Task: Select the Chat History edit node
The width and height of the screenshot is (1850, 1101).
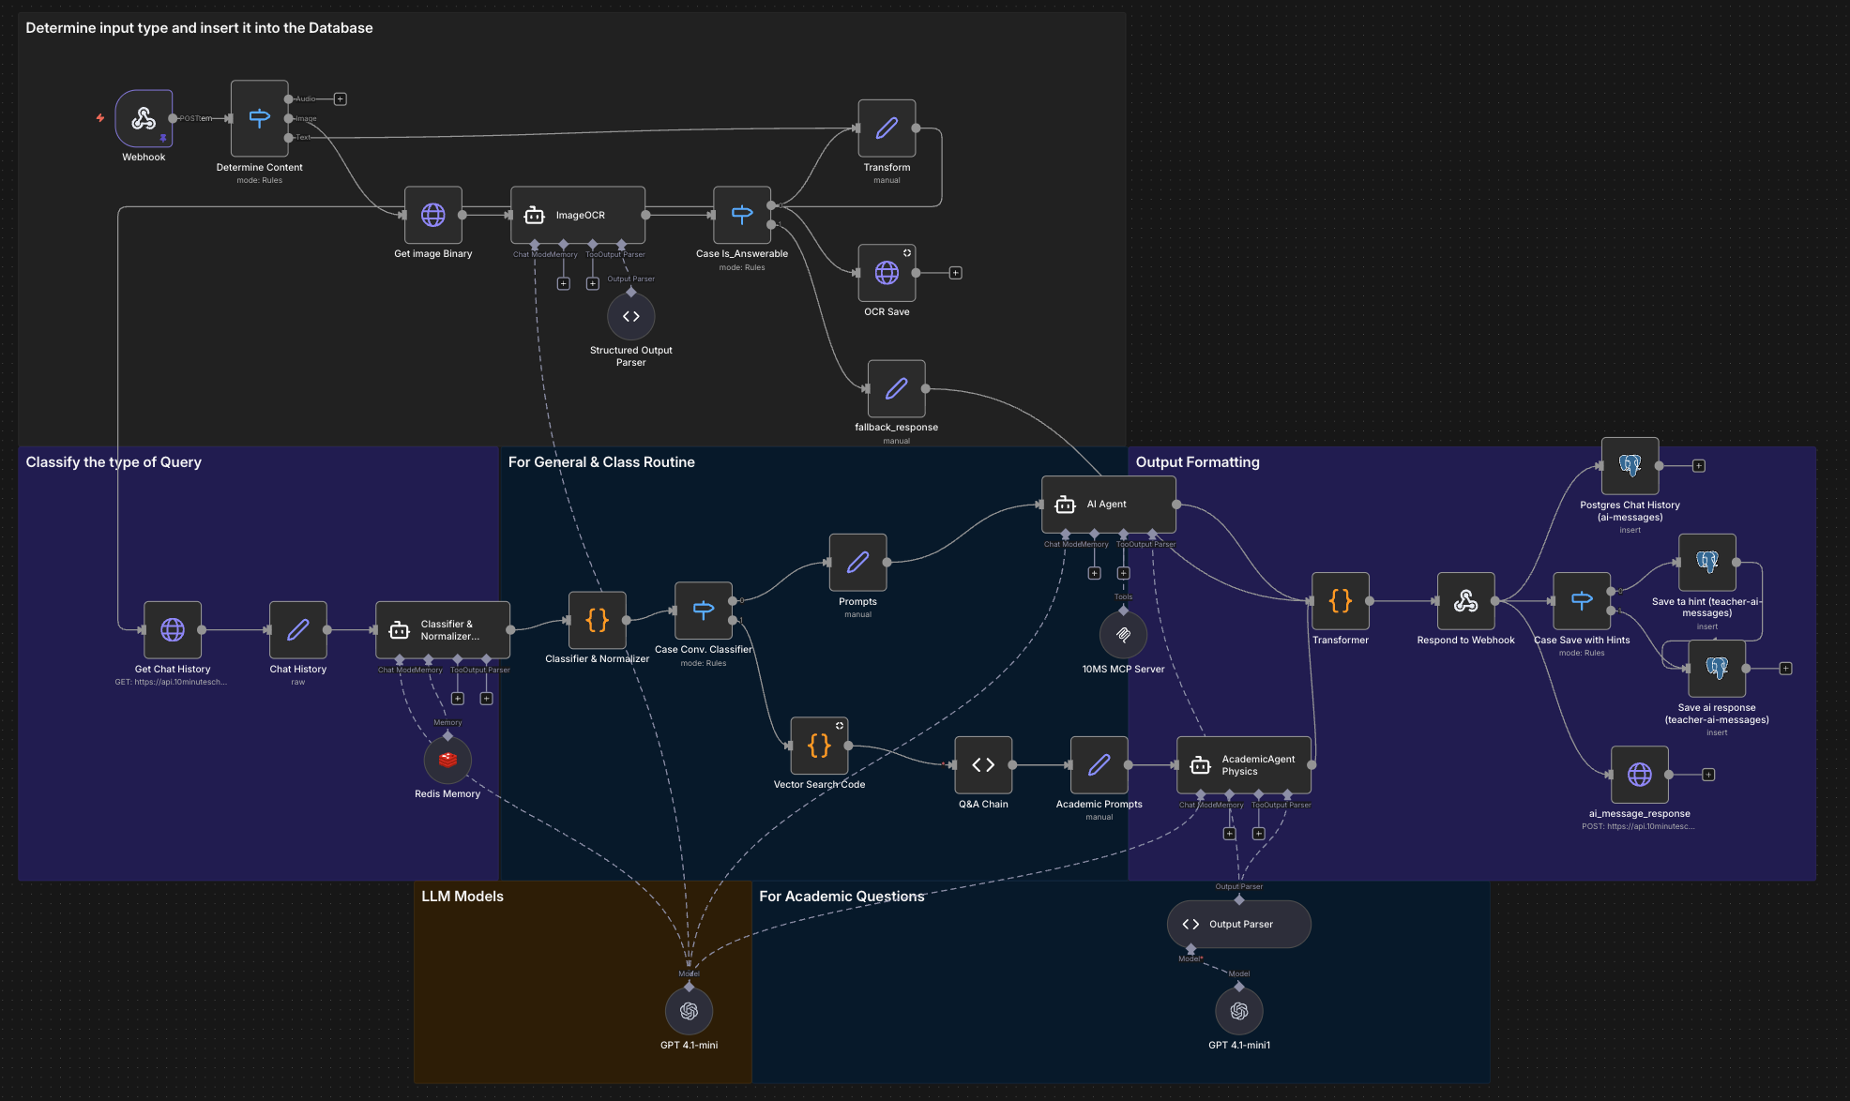Action: [298, 630]
